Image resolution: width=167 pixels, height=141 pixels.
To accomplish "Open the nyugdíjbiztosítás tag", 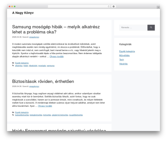I will point(76,115).
